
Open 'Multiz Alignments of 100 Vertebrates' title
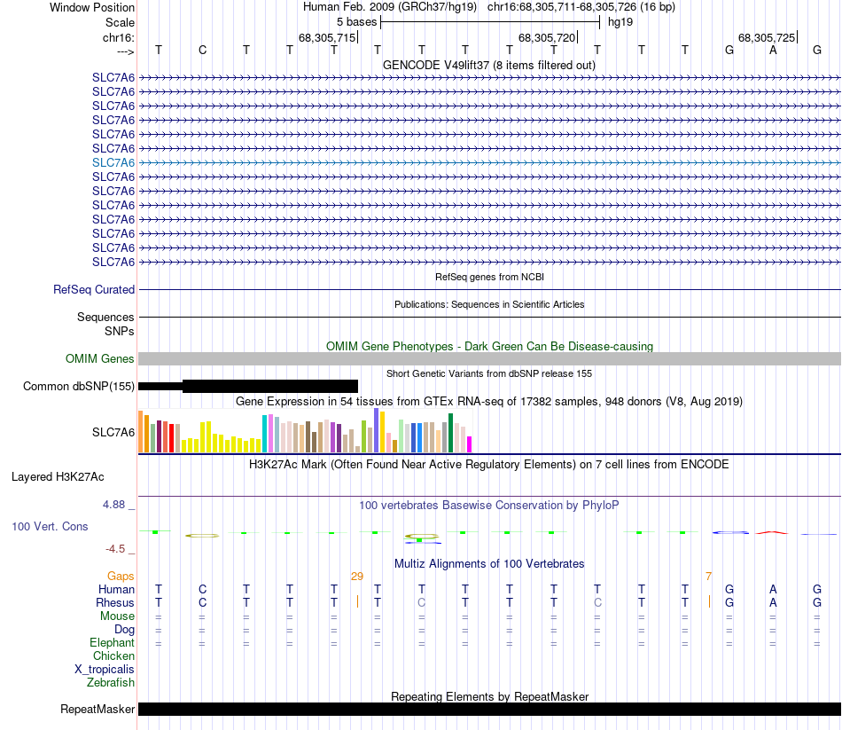tap(489, 564)
